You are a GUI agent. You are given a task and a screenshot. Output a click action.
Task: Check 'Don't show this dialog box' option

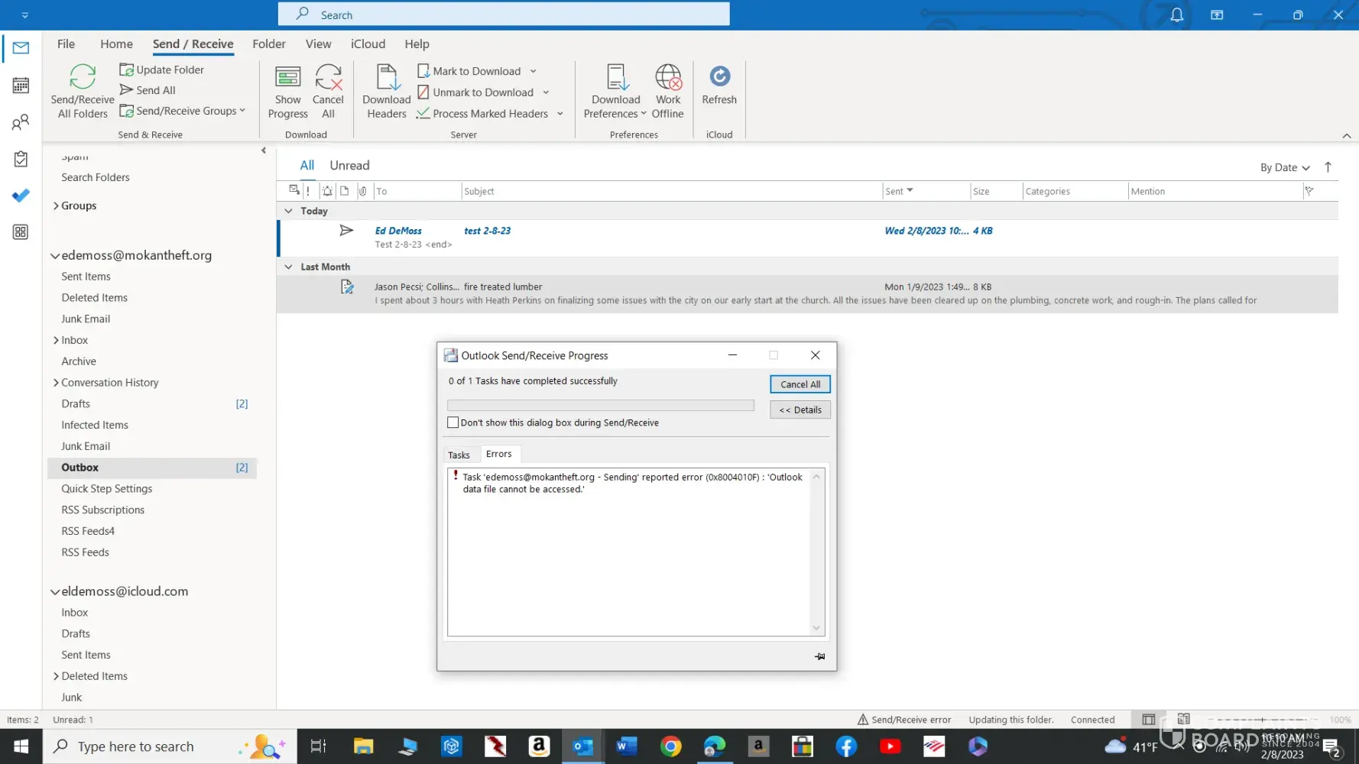[453, 422]
